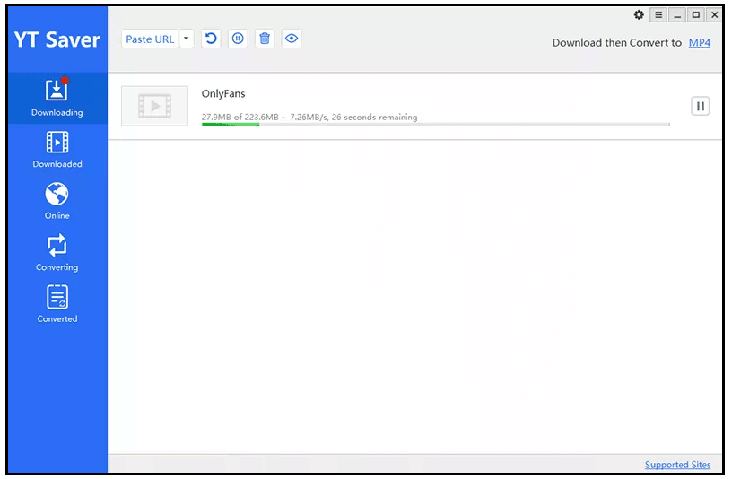Open the Converting section
The height and width of the screenshot is (479, 732).
tap(57, 252)
